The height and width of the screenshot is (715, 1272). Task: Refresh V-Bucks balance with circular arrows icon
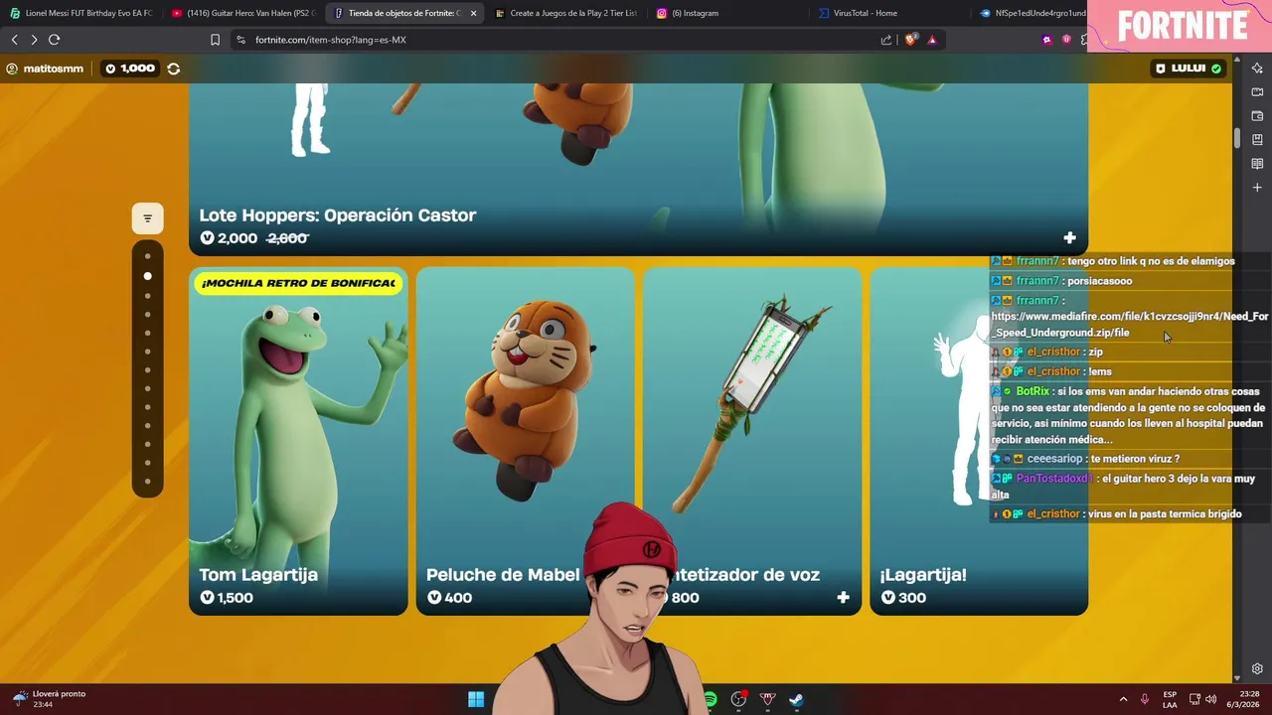click(x=174, y=69)
